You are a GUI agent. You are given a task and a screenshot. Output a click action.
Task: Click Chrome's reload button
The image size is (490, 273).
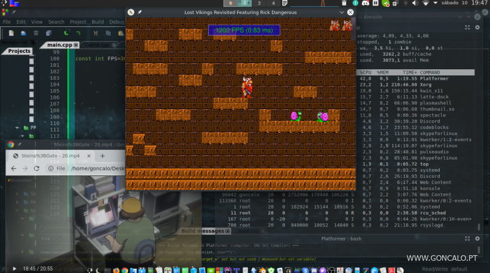tap(37, 169)
